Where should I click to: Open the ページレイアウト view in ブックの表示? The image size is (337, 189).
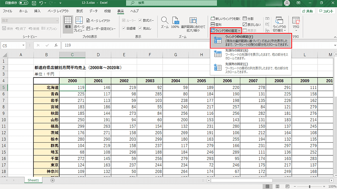click(x=98, y=21)
